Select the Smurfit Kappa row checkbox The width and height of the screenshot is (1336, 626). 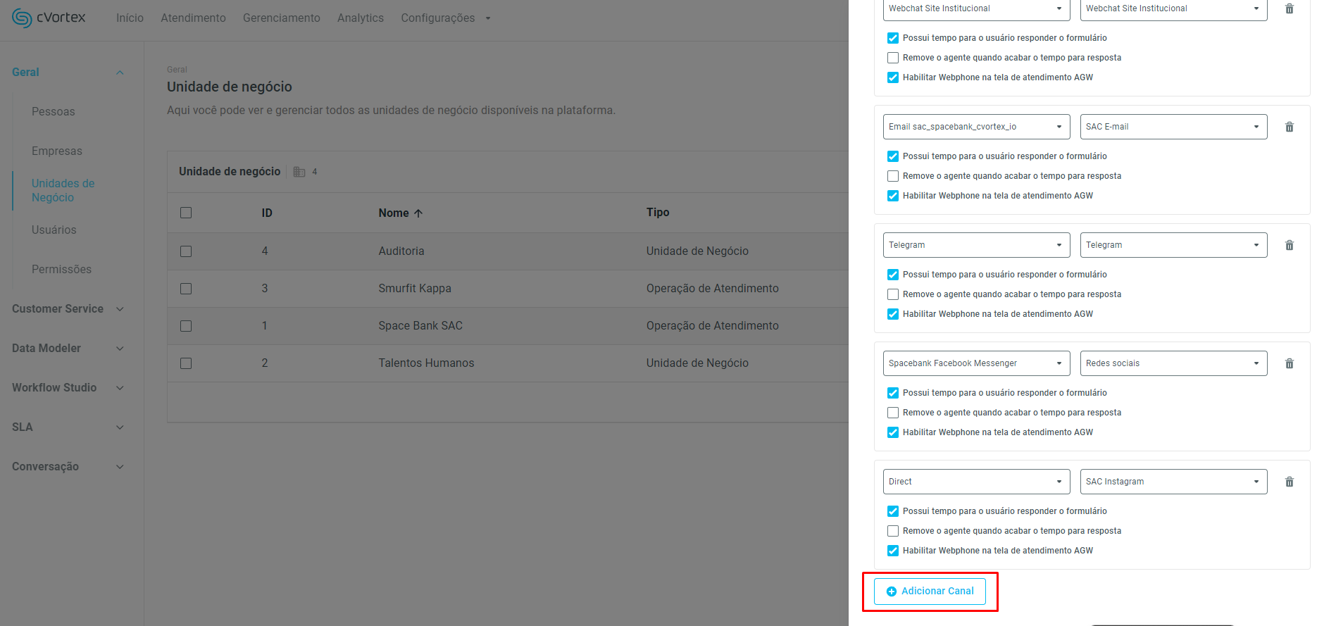pos(186,289)
